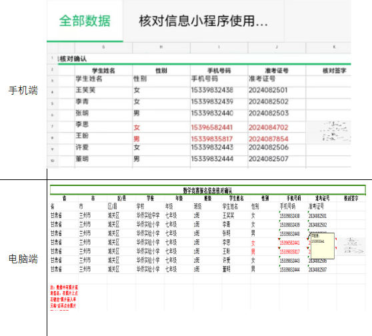The image size is (372, 336).
Task: Click the 核对确认 title cell in row 1
Action: click(73, 59)
